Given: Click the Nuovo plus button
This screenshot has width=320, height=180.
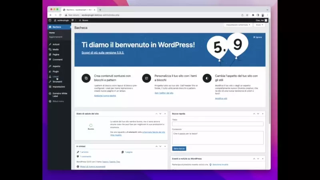Looking at the screenshot, I should (84, 20).
